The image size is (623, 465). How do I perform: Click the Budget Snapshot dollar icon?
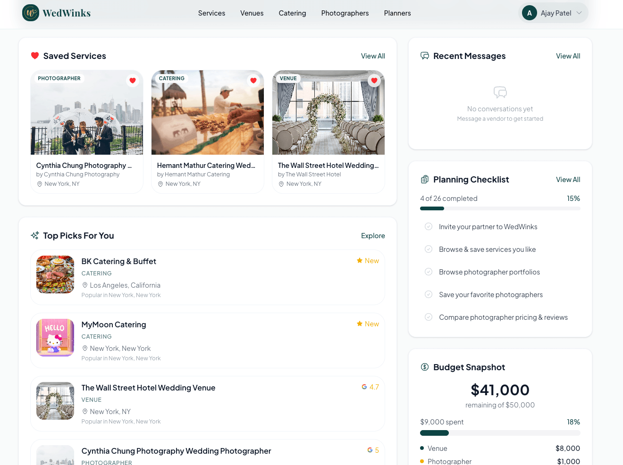pyautogui.click(x=425, y=367)
